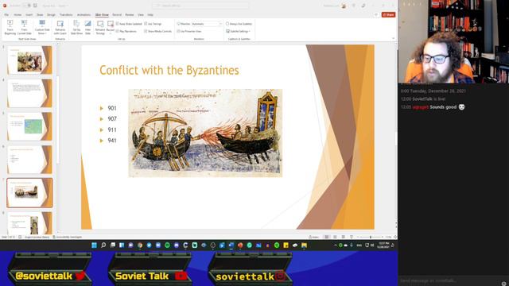Click the 901 bullet text
Image resolution: width=509 pixels, height=286 pixels.
pyautogui.click(x=112, y=108)
